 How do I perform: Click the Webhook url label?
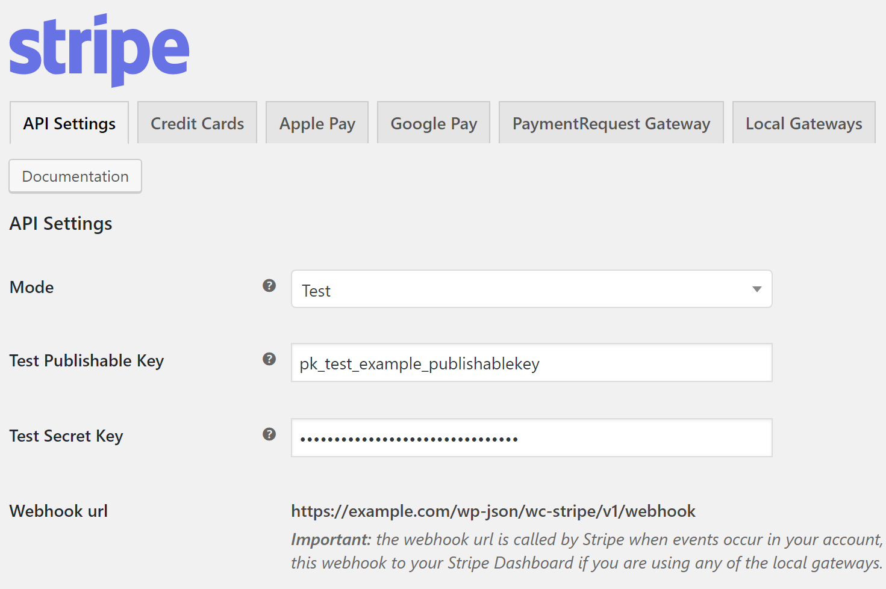point(58,511)
